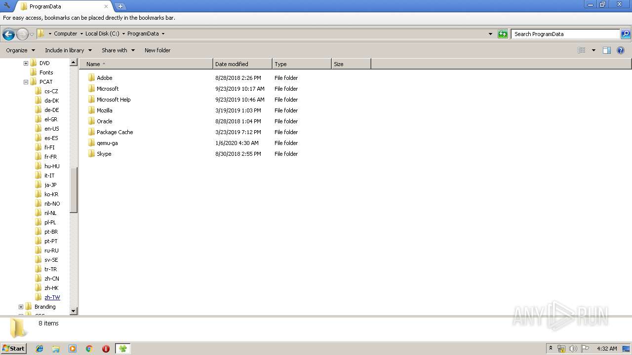The height and width of the screenshot is (355, 632).
Task: Select cs-CZ folder icon in tree
Action: click(39, 91)
